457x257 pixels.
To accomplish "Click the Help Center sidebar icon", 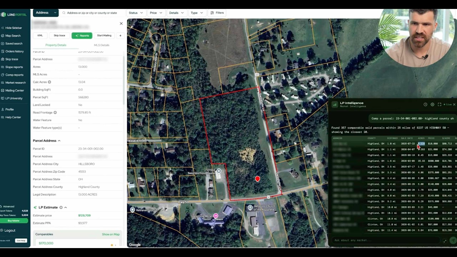I will pos(2,117).
